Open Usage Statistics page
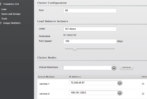This screenshot has height=99, width=147. pos(12,23)
